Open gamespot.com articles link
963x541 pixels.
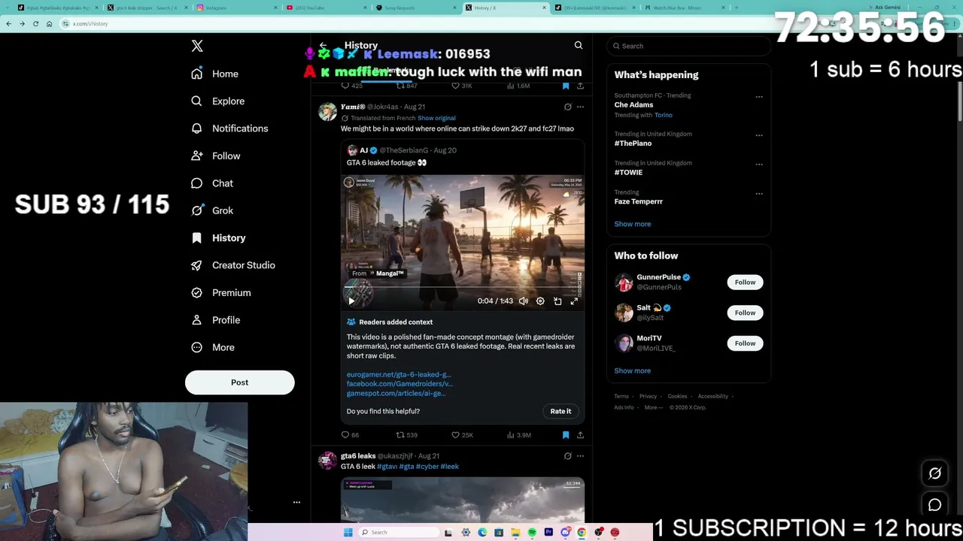[396, 393]
